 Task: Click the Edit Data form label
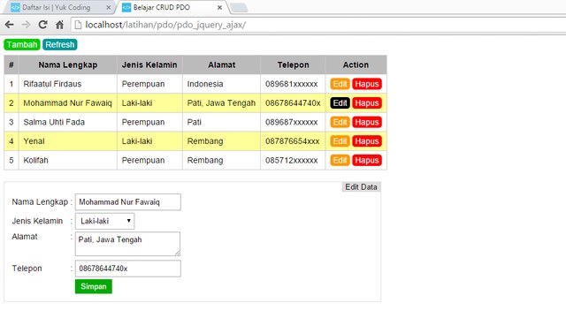point(361,186)
